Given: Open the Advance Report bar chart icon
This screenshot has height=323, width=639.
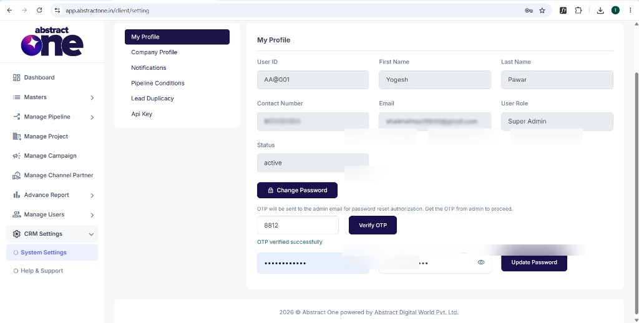Looking at the screenshot, I should (x=17, y=195).
